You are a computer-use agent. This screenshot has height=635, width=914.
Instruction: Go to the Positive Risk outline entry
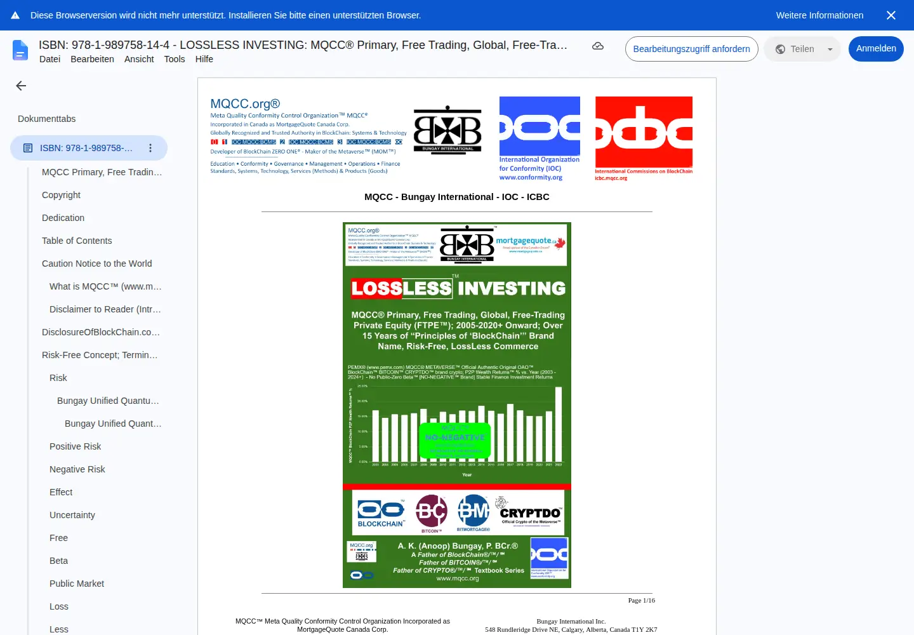tap(76, 446)
